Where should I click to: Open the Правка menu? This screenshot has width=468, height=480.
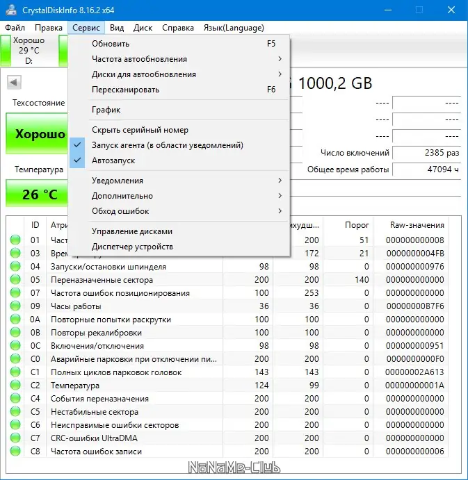[x=49, y=28]
